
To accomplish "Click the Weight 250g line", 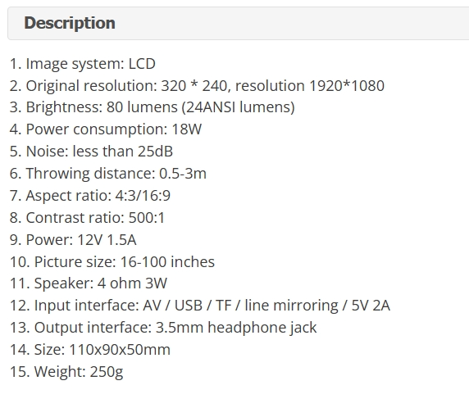I will (66, 372).
